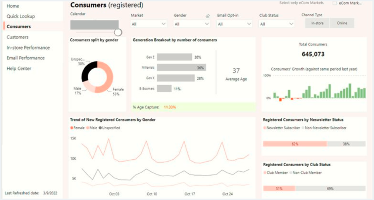Expand the Market dropdown

click(x=148, y=24)
